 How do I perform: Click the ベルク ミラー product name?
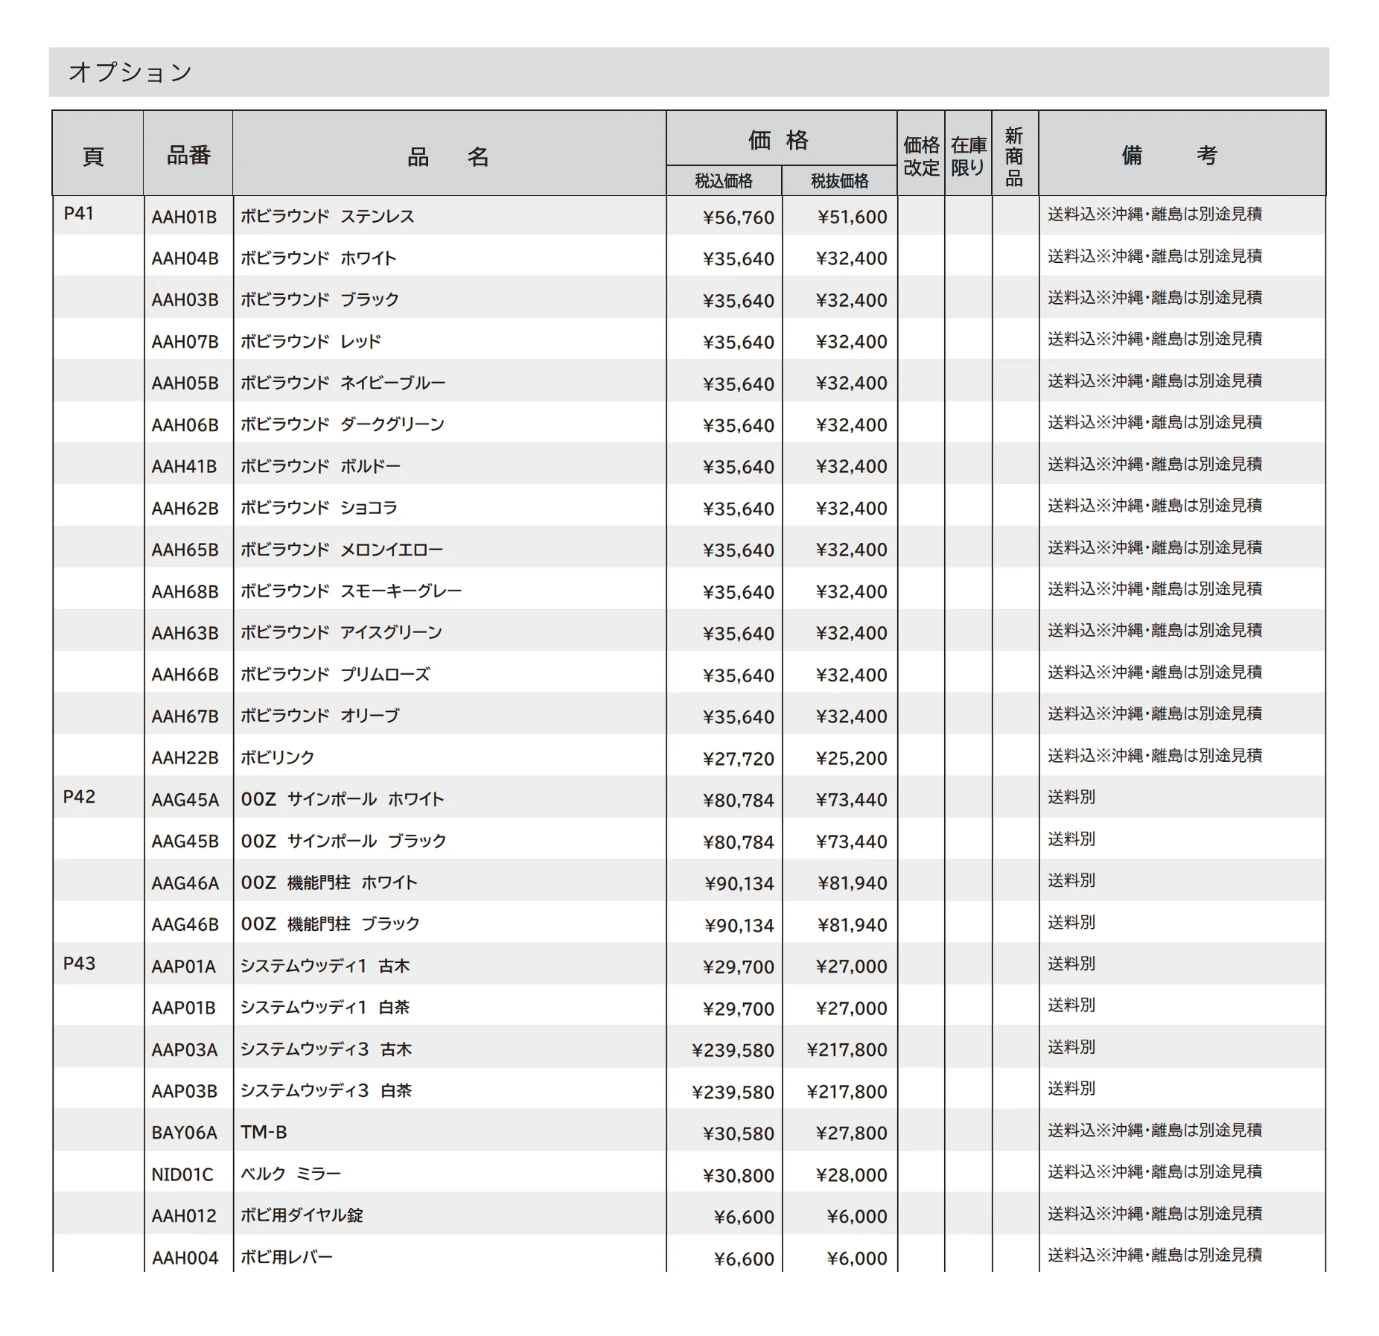coord(290,1174)
